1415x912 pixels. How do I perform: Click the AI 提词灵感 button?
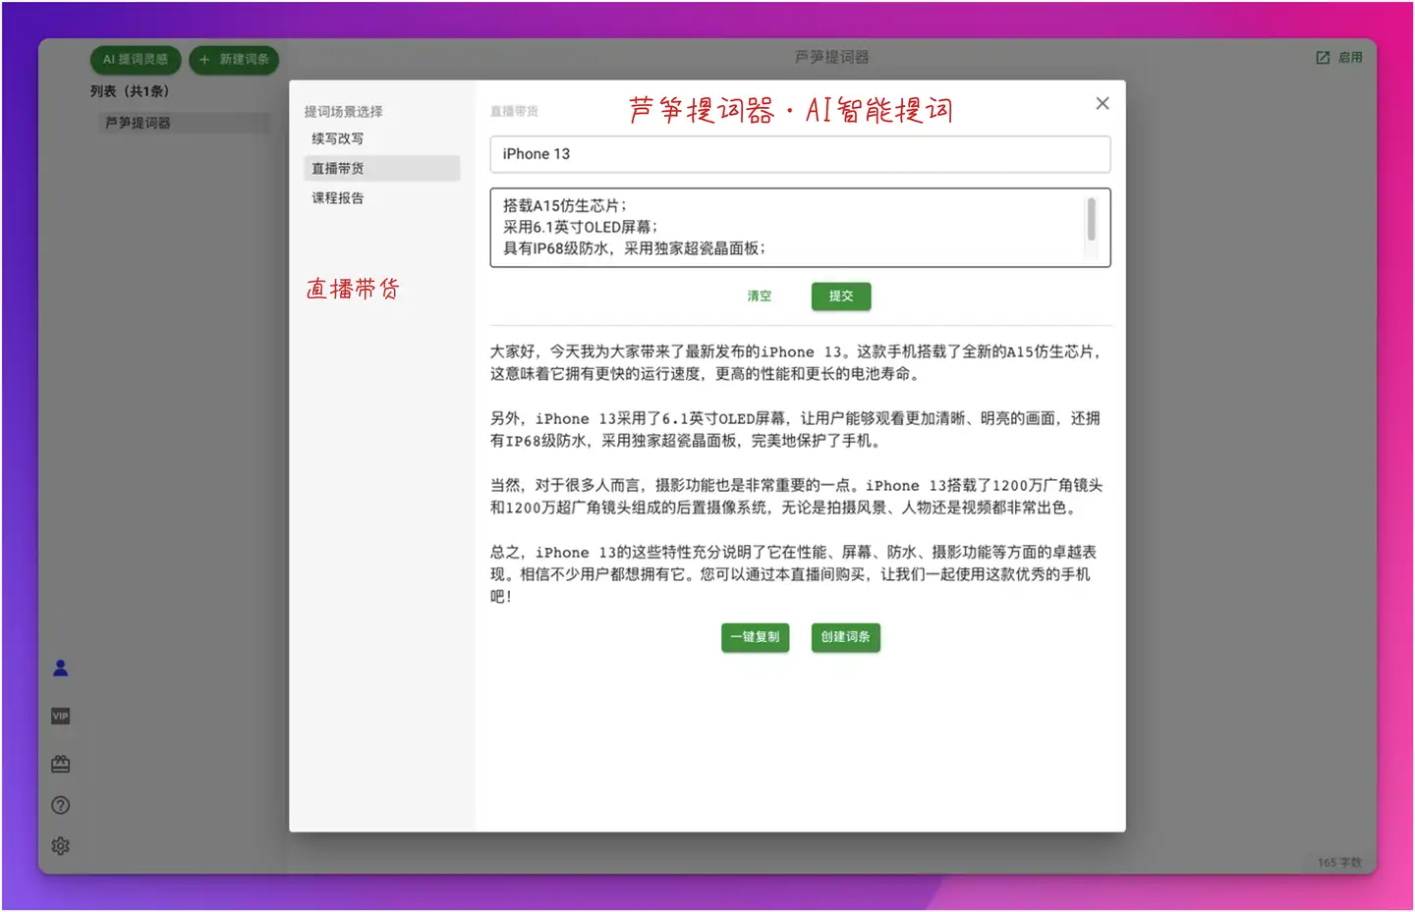click(136, 60)
